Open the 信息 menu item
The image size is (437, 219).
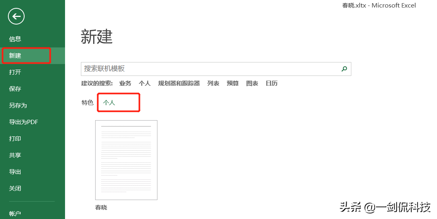tap(15, 39)
